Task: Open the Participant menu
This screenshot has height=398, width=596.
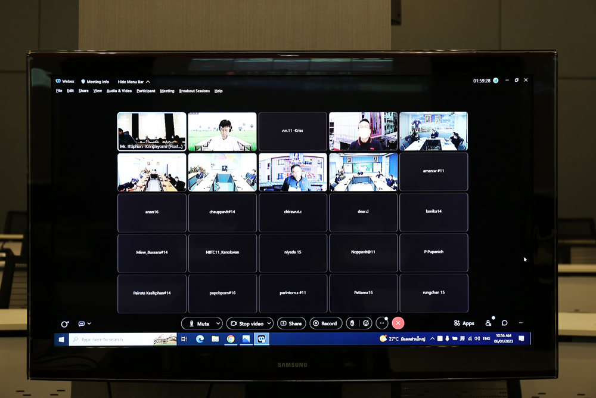Action: tap(146, 91)
